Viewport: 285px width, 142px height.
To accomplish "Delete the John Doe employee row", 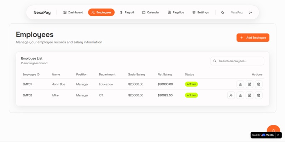I will coord(258,84).
